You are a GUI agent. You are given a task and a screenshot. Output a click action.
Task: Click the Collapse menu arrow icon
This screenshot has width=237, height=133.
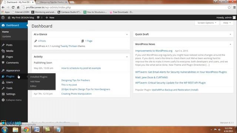3,100
